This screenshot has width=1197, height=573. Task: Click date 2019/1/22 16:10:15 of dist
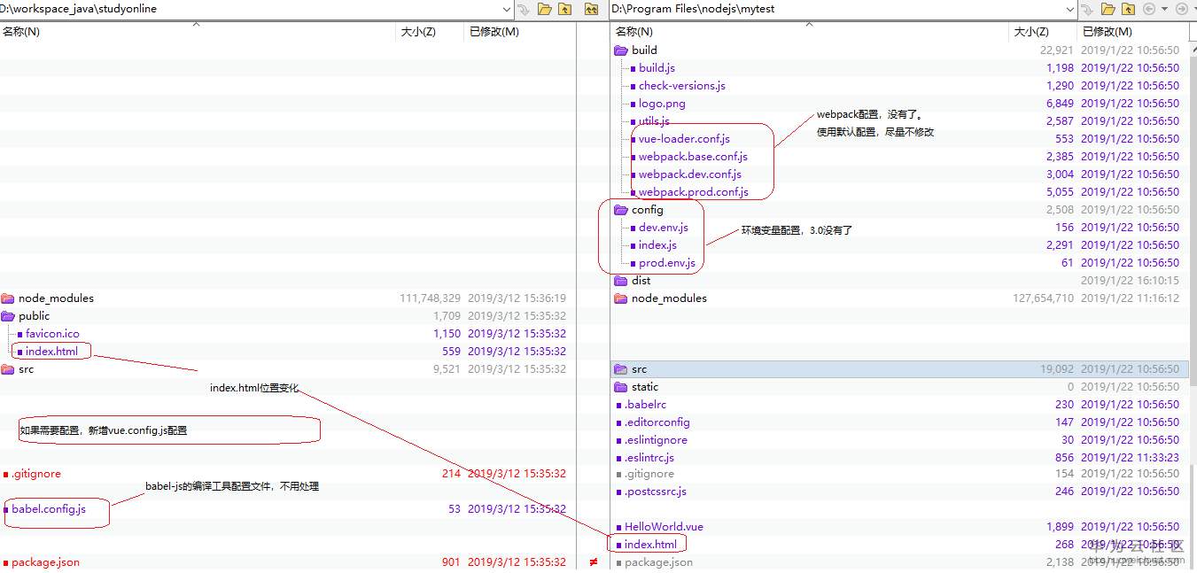click(1130, 281)
